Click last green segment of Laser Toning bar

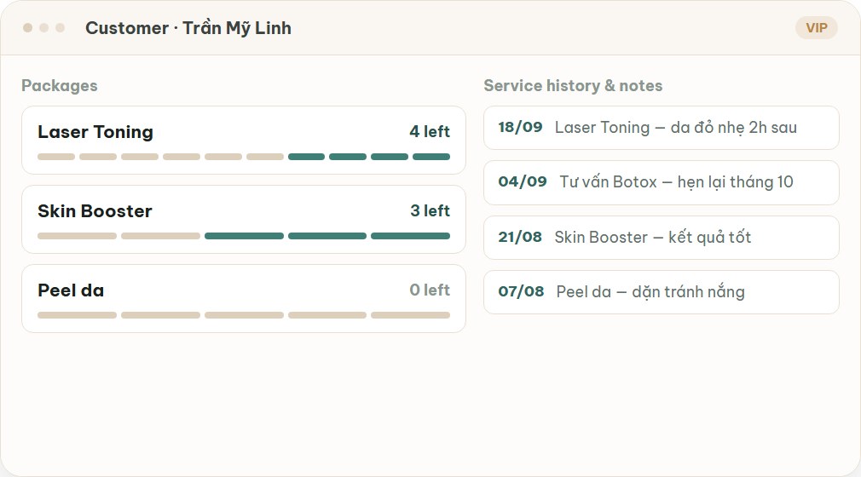431,157
